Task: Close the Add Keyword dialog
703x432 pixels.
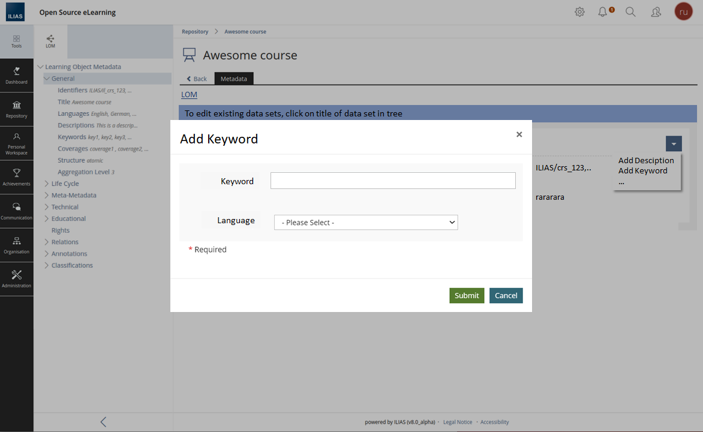Action: [519, 135]
